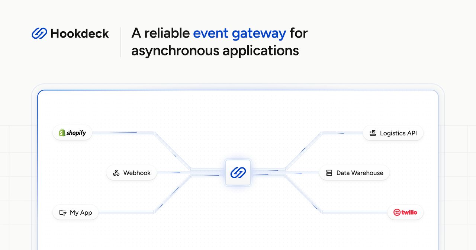Click the Logistics API icon

point(373,133)
